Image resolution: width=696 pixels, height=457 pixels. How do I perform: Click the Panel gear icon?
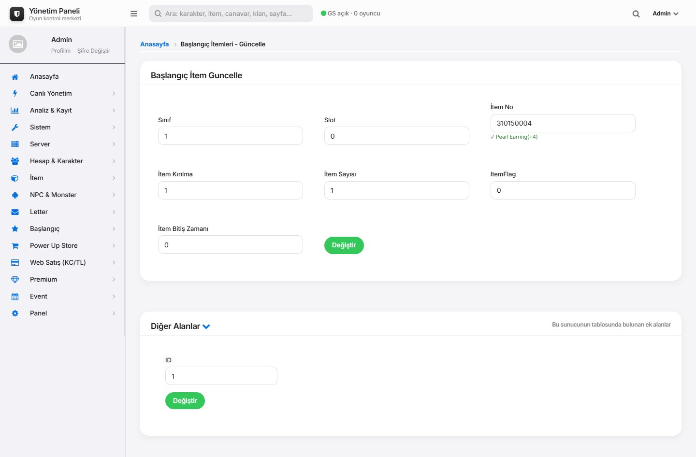point(15,314)
